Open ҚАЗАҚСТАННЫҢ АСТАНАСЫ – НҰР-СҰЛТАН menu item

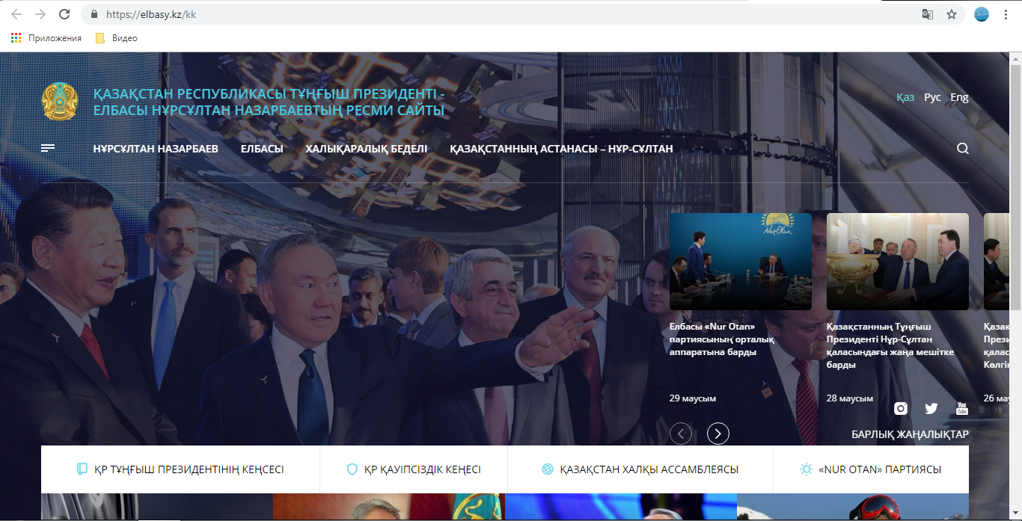[561, 149]
